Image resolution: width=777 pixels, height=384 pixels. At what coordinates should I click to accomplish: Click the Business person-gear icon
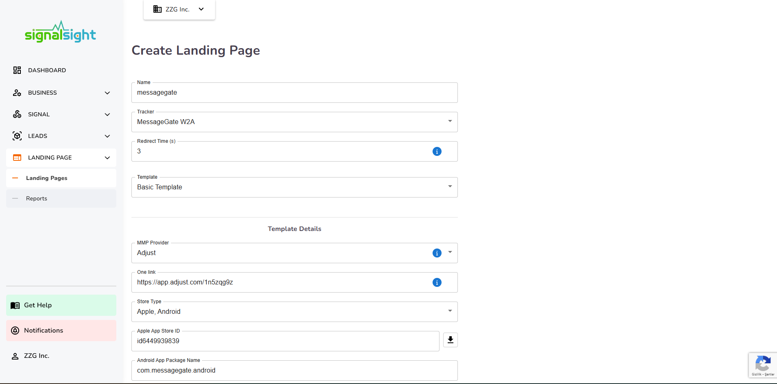(17, 93)
